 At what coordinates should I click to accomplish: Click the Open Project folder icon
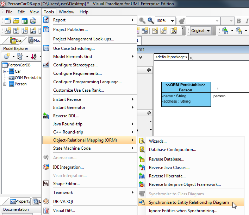16,21
